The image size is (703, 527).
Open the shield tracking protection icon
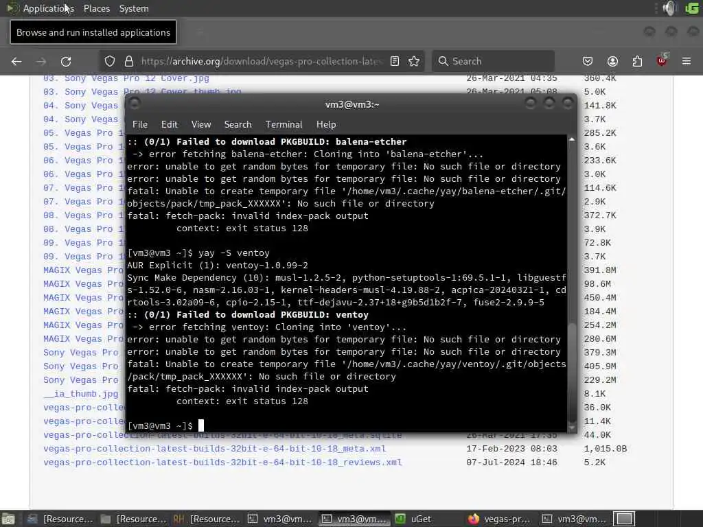coord(109,61)
